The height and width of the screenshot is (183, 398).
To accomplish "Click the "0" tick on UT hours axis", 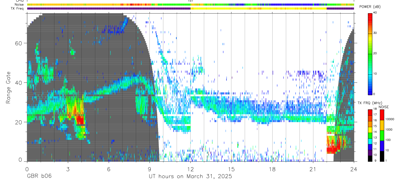I will [x=27, y=169].
